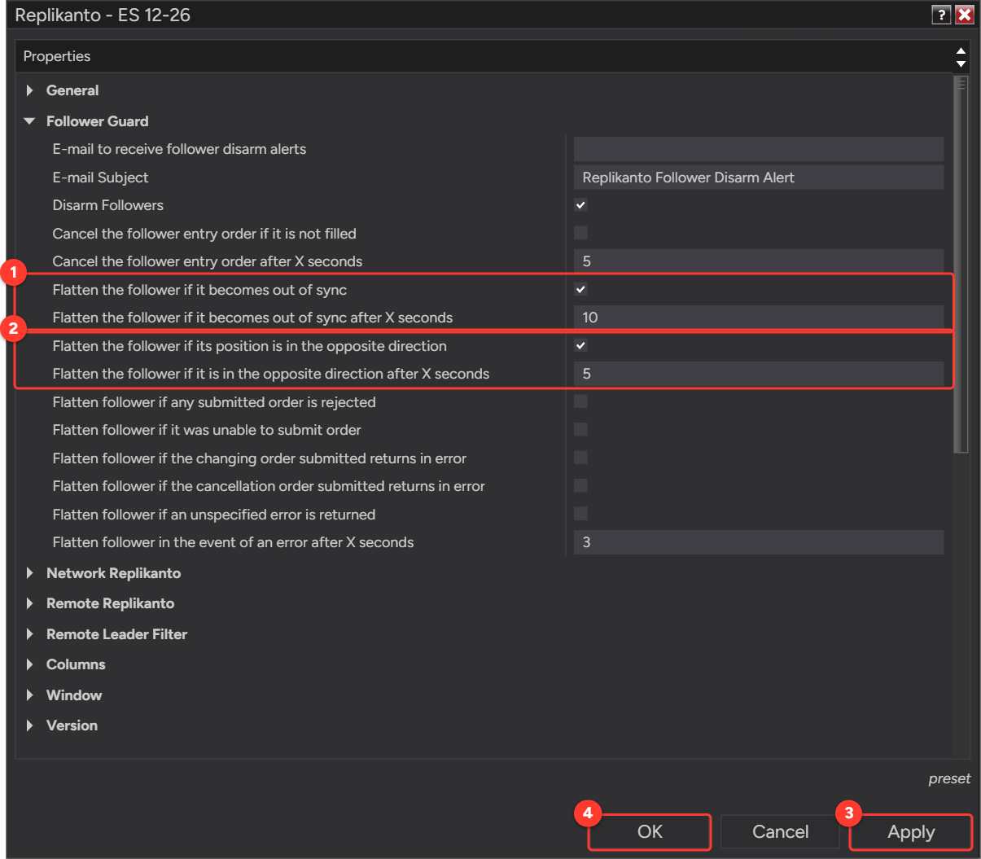Click the flatten on error after X seconds field
The width and height of the screenshot is (981, 859).
759,542
